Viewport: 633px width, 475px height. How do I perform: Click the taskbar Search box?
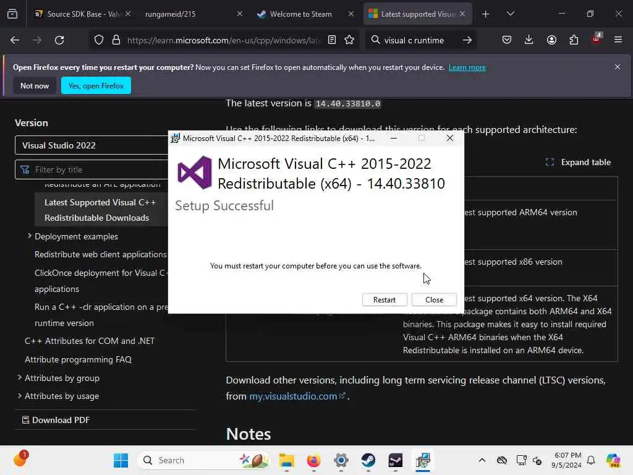[204, 460]
